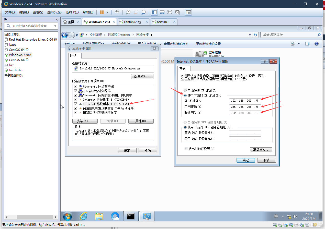The width and height of the screenshot is (325, 229).
Task: Open 高级(V)... settings button
Action: point(261,150)
